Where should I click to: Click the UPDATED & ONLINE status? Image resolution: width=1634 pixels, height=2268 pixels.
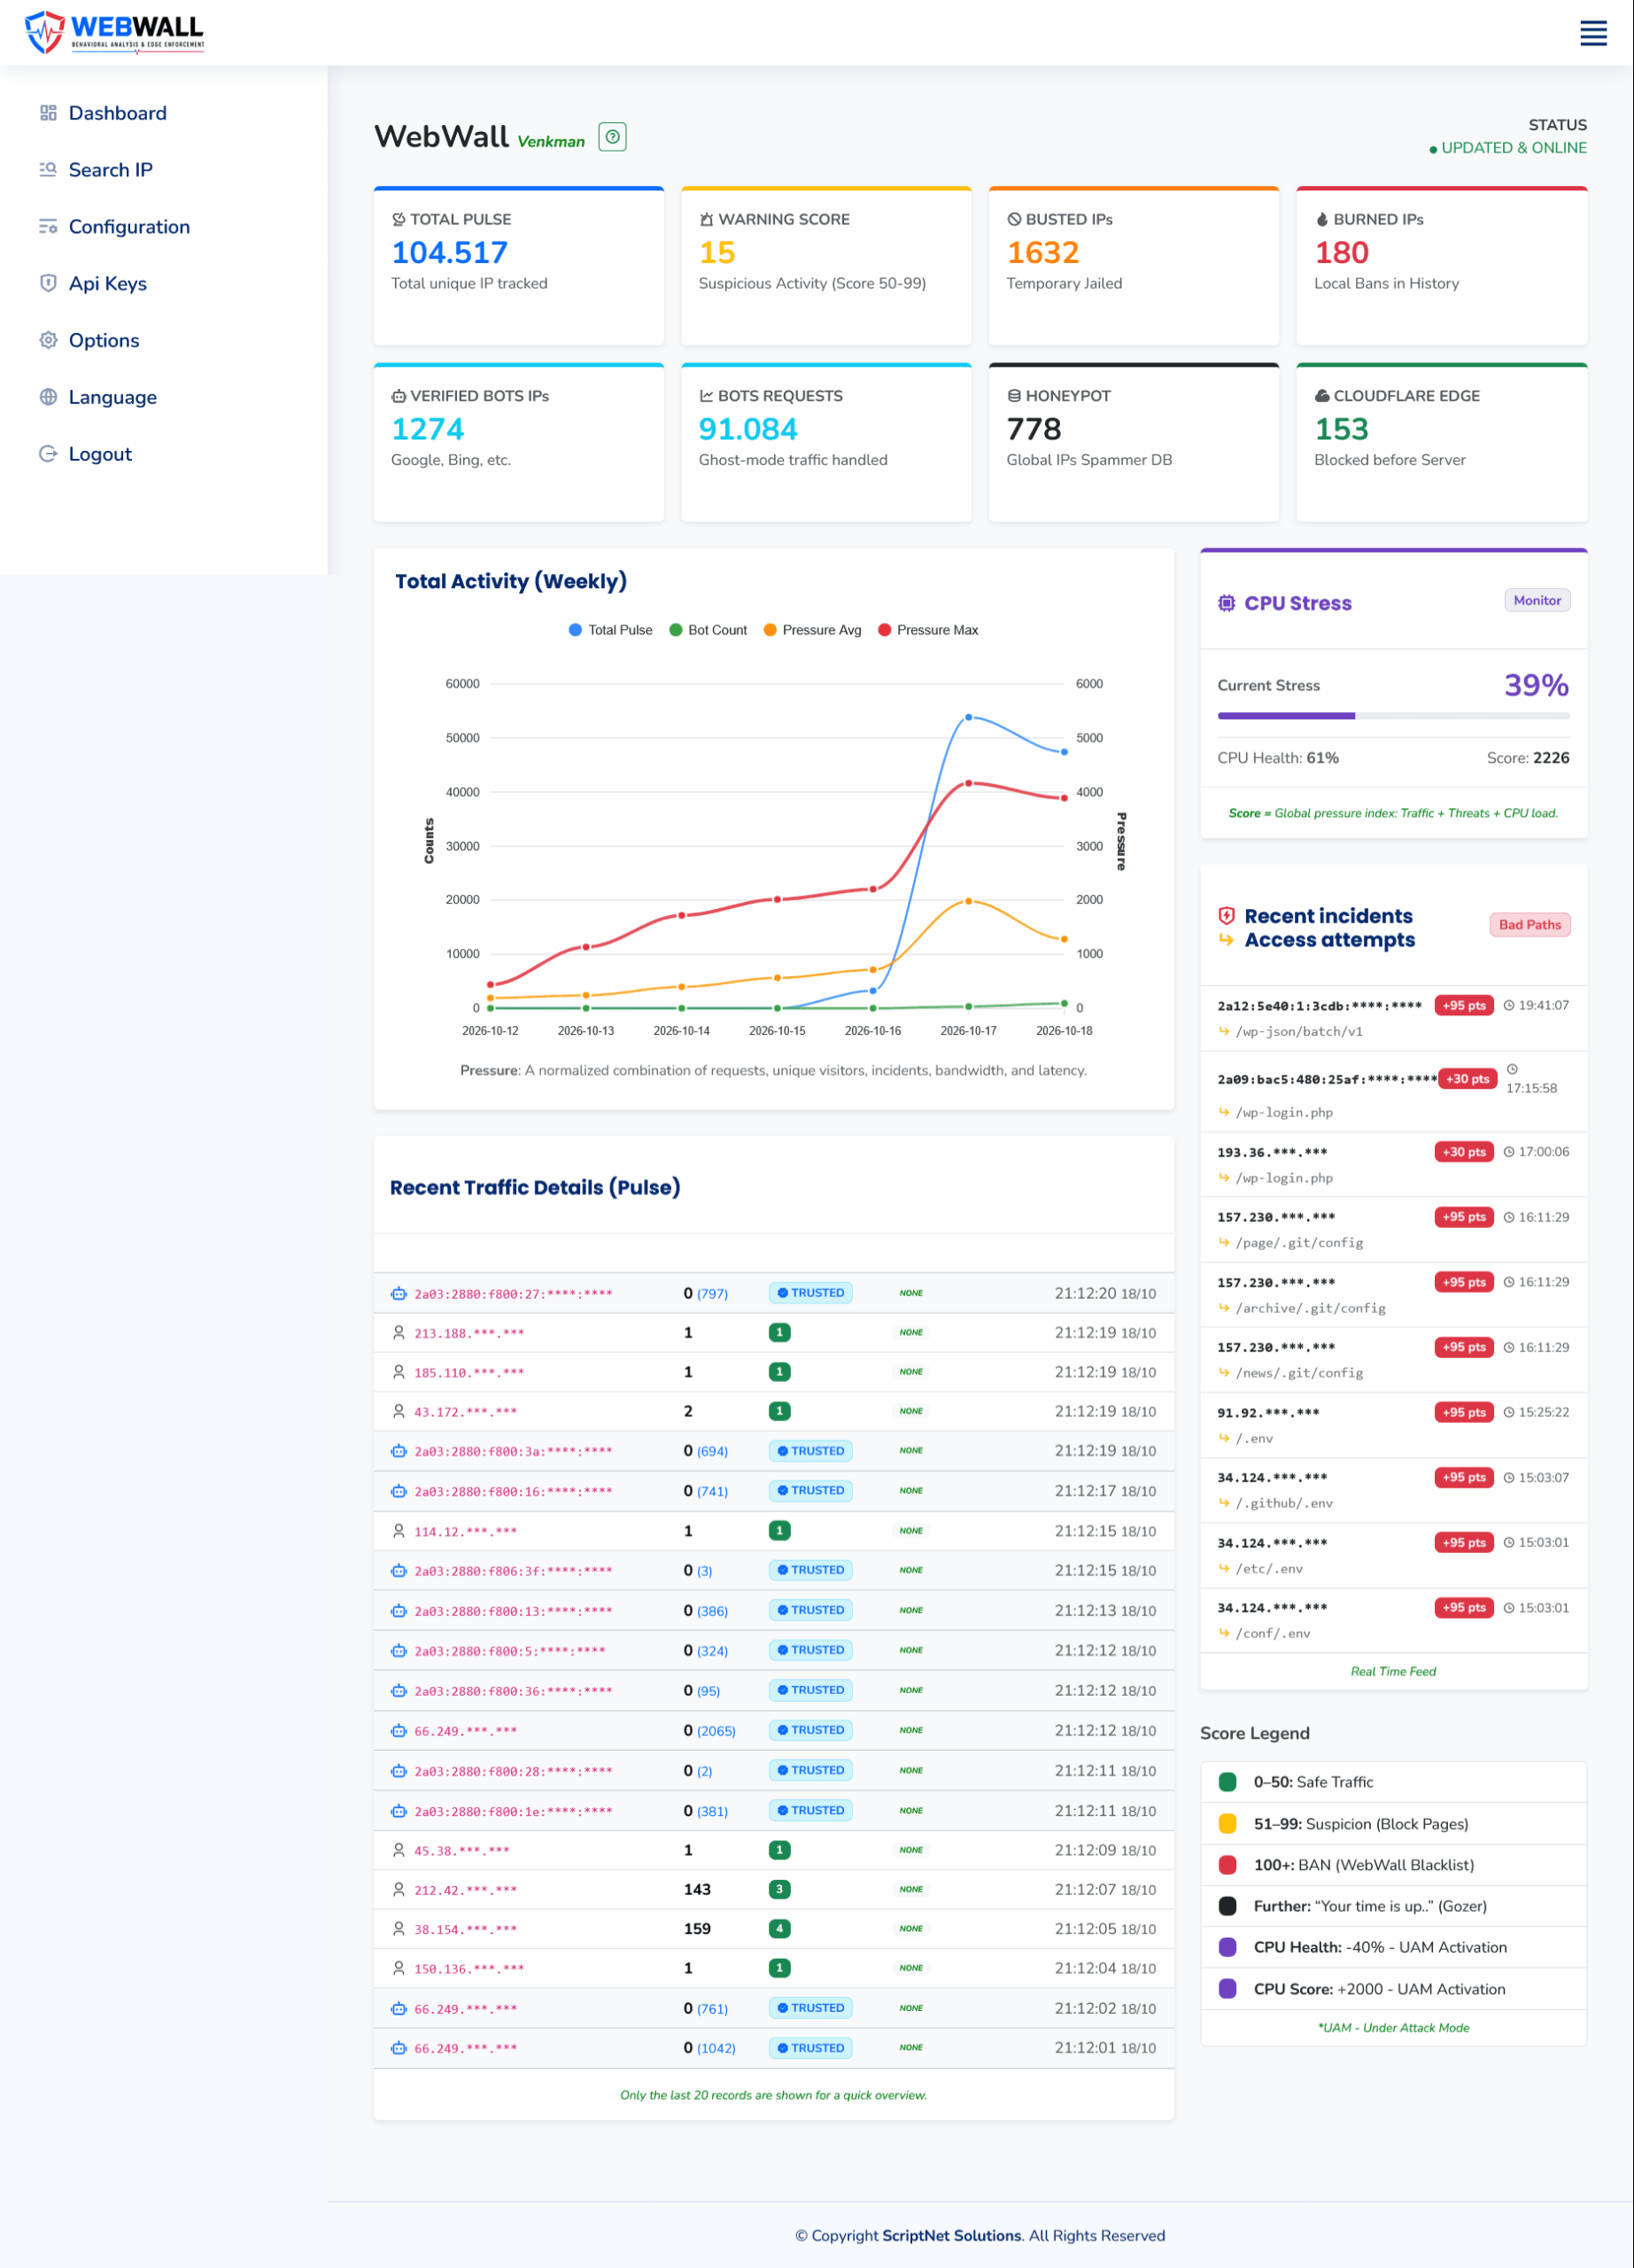click(x=1507, y=148)
